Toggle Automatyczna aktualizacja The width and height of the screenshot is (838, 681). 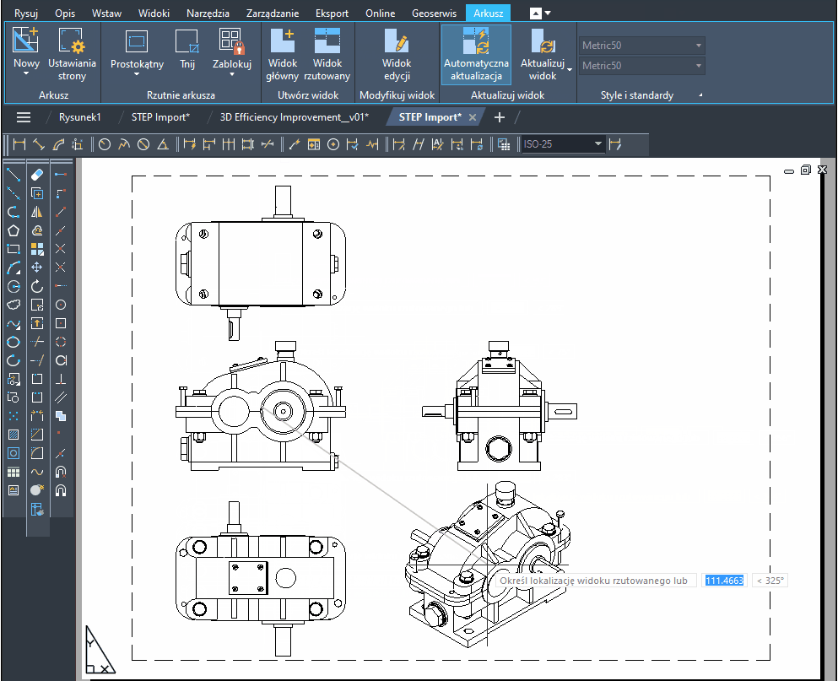point(476,55)
